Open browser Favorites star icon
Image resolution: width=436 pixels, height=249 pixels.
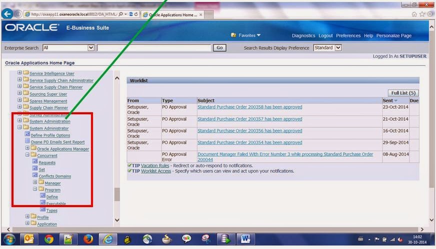coord(422,14)
